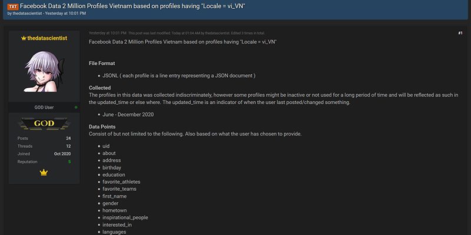Click the thedatascientist author link in thread header

tap(27, 14)
